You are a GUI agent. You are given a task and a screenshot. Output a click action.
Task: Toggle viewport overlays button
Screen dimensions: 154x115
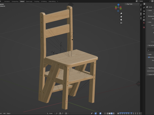coord(100,113)
